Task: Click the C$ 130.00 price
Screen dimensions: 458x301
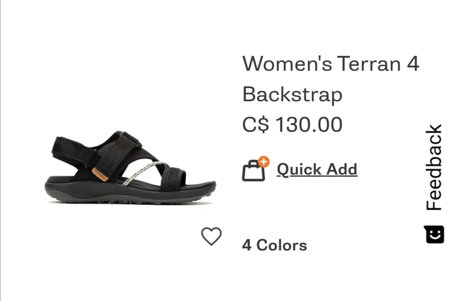Action: (x=292, y=124)
